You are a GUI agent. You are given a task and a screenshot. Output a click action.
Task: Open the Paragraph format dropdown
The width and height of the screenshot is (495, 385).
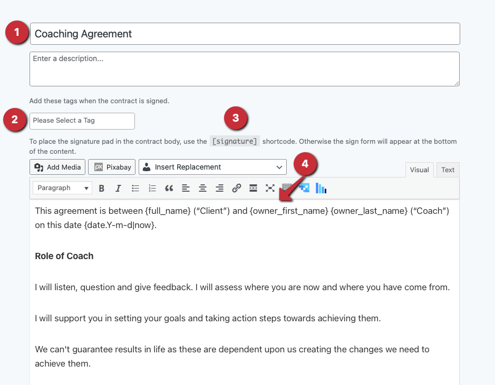[63, 188]
